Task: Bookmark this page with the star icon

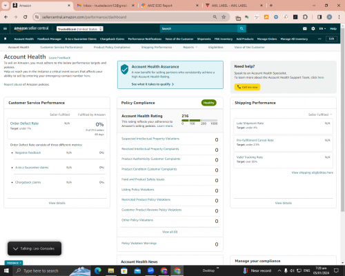Action: [x=224, y=17]
